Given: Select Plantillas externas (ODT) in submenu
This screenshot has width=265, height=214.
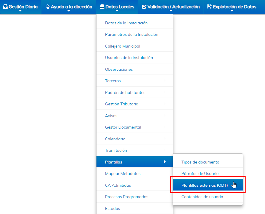Looking at the screenshot, I should (204, 185).
